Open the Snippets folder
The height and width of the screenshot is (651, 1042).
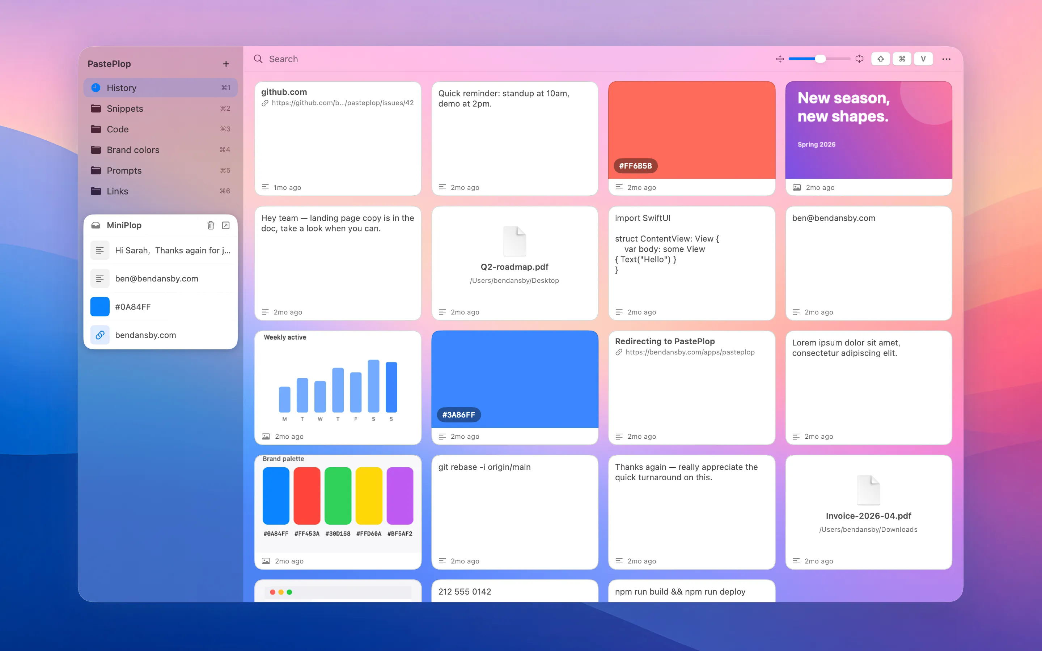point(161,109)
